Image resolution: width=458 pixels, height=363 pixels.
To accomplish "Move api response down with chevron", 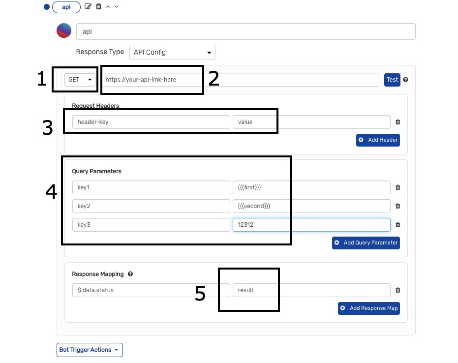I will [x=116, y=6].
